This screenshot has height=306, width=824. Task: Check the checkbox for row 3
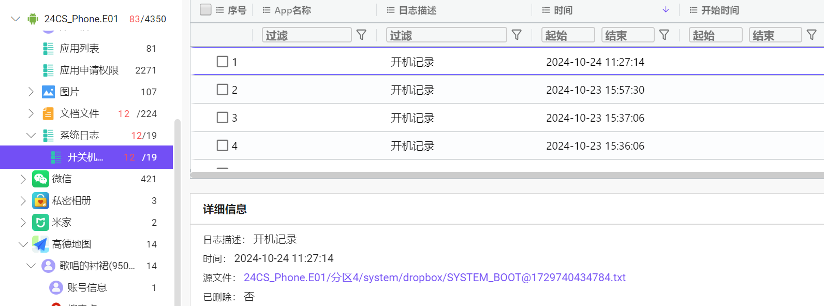(223, 118)
